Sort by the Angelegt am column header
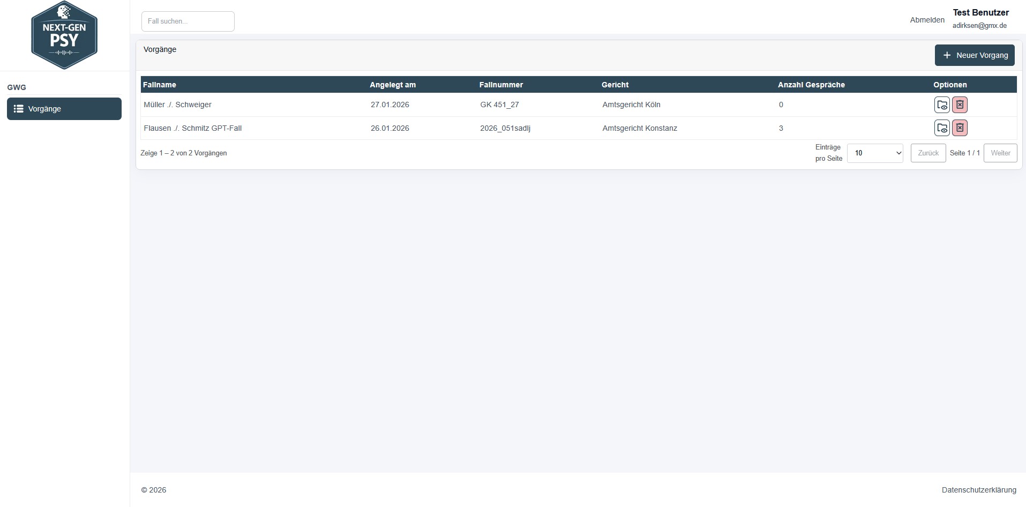 coord(392,85)
